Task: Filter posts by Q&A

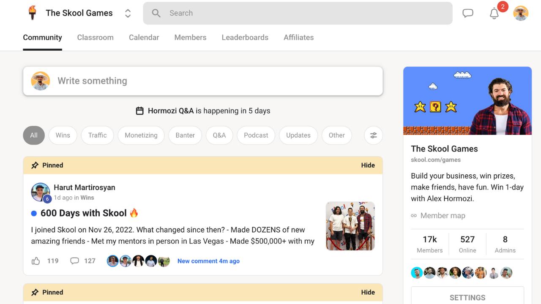Action: point(219,135)
